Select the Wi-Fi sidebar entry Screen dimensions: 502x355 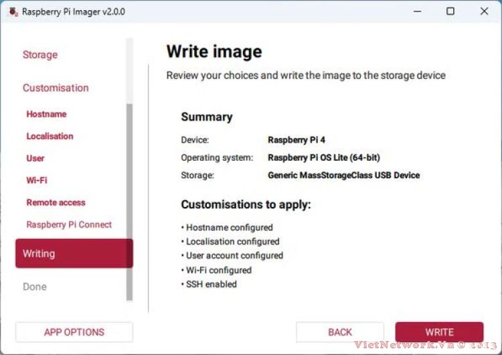pos(37,180)
